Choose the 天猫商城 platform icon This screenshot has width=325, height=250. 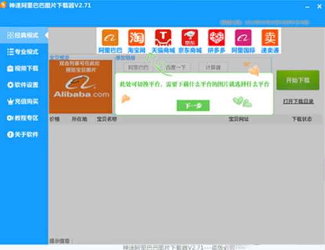(x=163, y=38)
